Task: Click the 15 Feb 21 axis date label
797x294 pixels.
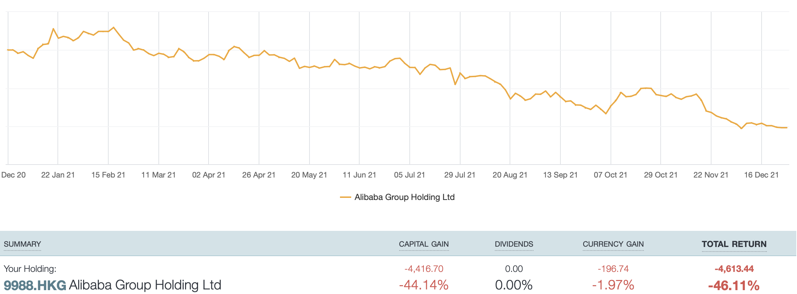Action: pyautogui.click(x=108, y=175)
